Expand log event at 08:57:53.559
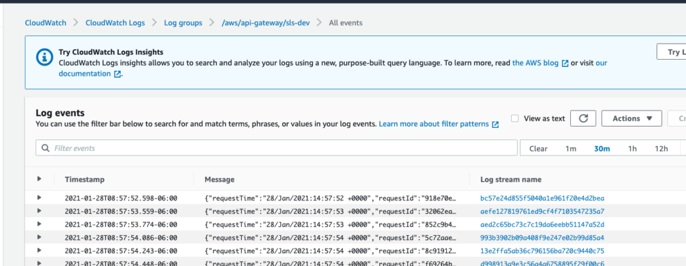Image resolution: width=686 pixels, height=266 pixels. (x=40, y=211)
